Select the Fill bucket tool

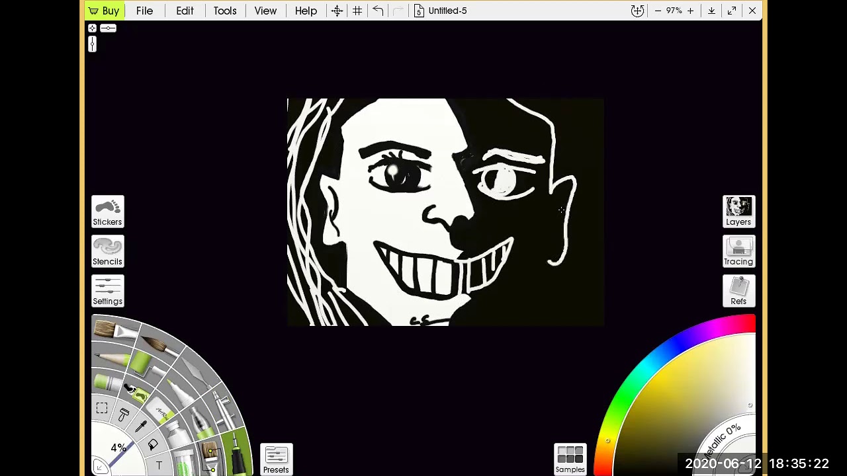[153, 445]
